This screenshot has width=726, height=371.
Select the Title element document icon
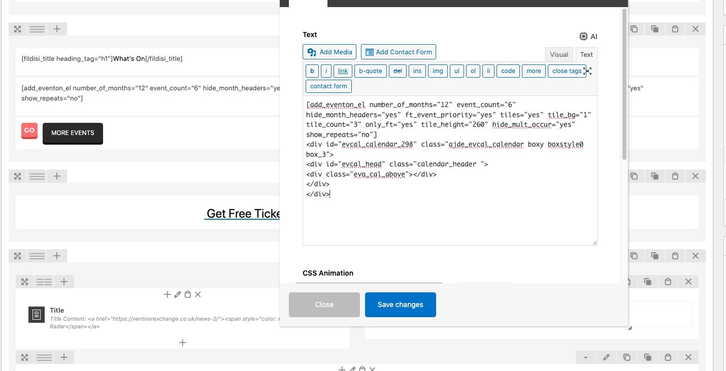(x=36, y=315)
